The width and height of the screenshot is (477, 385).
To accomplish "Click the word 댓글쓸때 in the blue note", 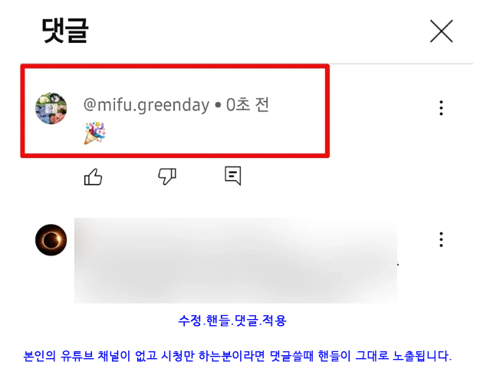I will (x=291, y=356).
